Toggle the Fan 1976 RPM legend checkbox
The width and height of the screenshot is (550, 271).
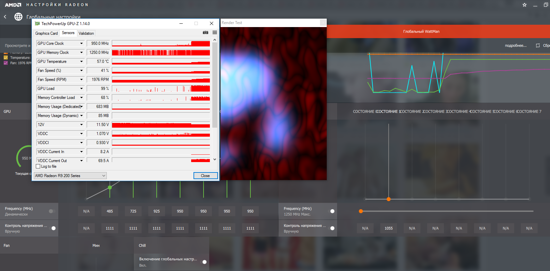pyautogui.click(x=6, y=63)
